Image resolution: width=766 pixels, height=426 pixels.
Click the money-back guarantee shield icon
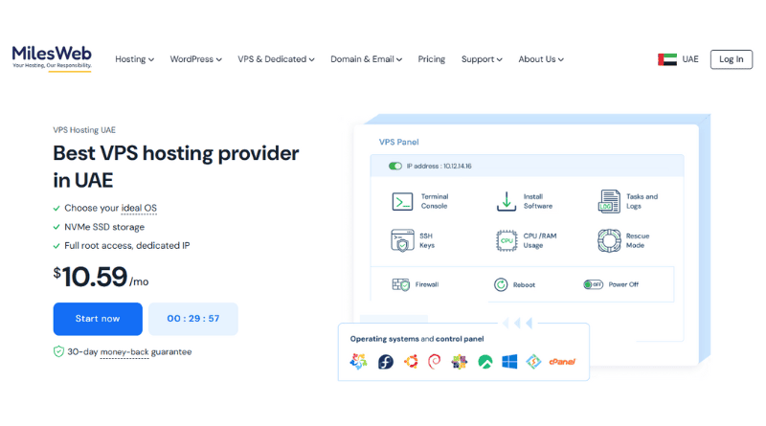pyautogui.click(x=58, y=351)
